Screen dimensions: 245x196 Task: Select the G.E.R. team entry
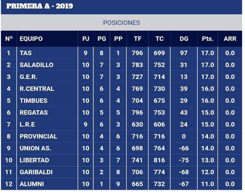[29, 77]
